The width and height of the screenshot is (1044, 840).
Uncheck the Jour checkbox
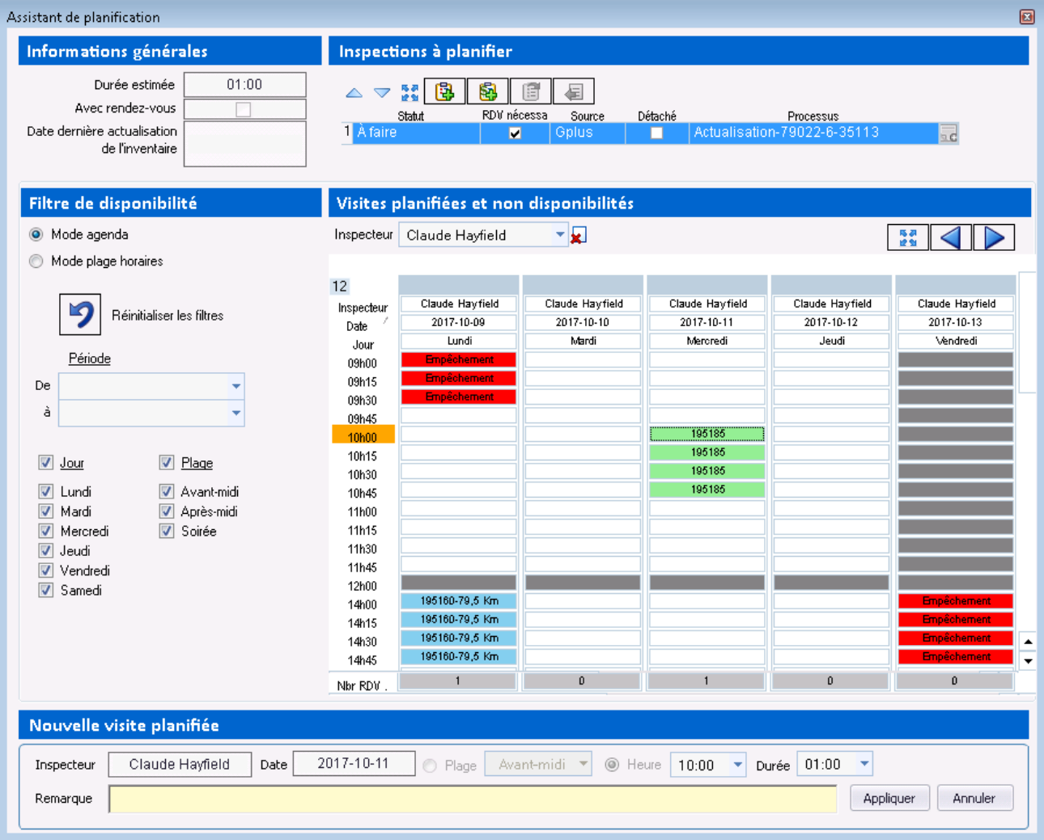45,463
